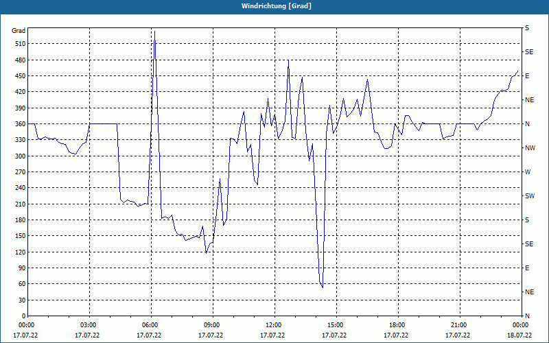Click the 'Grad' unit label on the y-axis
Screen dimensions: 549x343
pos(19,31)
